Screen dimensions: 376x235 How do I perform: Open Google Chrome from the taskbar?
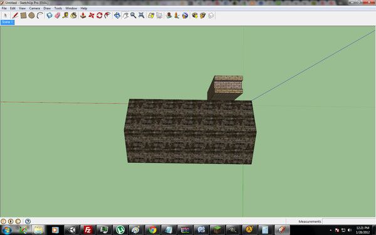click(152, 230)
